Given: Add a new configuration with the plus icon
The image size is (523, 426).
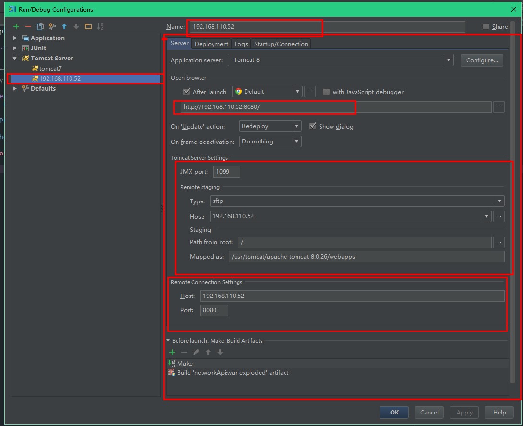Looking at the screenshot, I should (x=16, y=26).
